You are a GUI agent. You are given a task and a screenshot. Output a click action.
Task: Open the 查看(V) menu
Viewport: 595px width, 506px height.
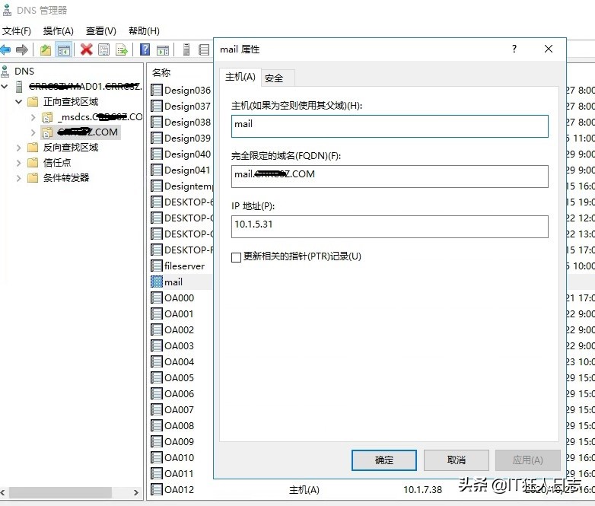(x=101, y=30)
